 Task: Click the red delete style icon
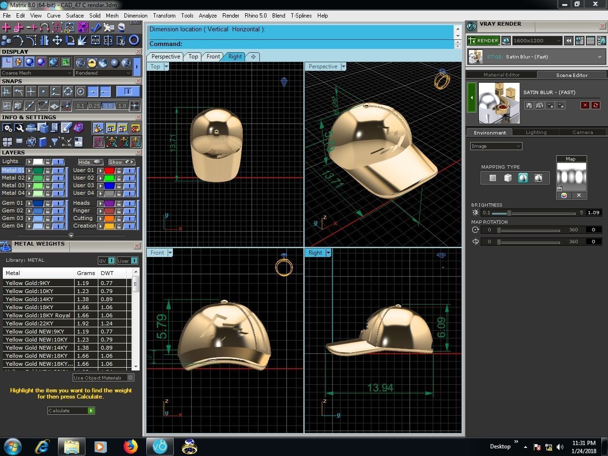585,105
